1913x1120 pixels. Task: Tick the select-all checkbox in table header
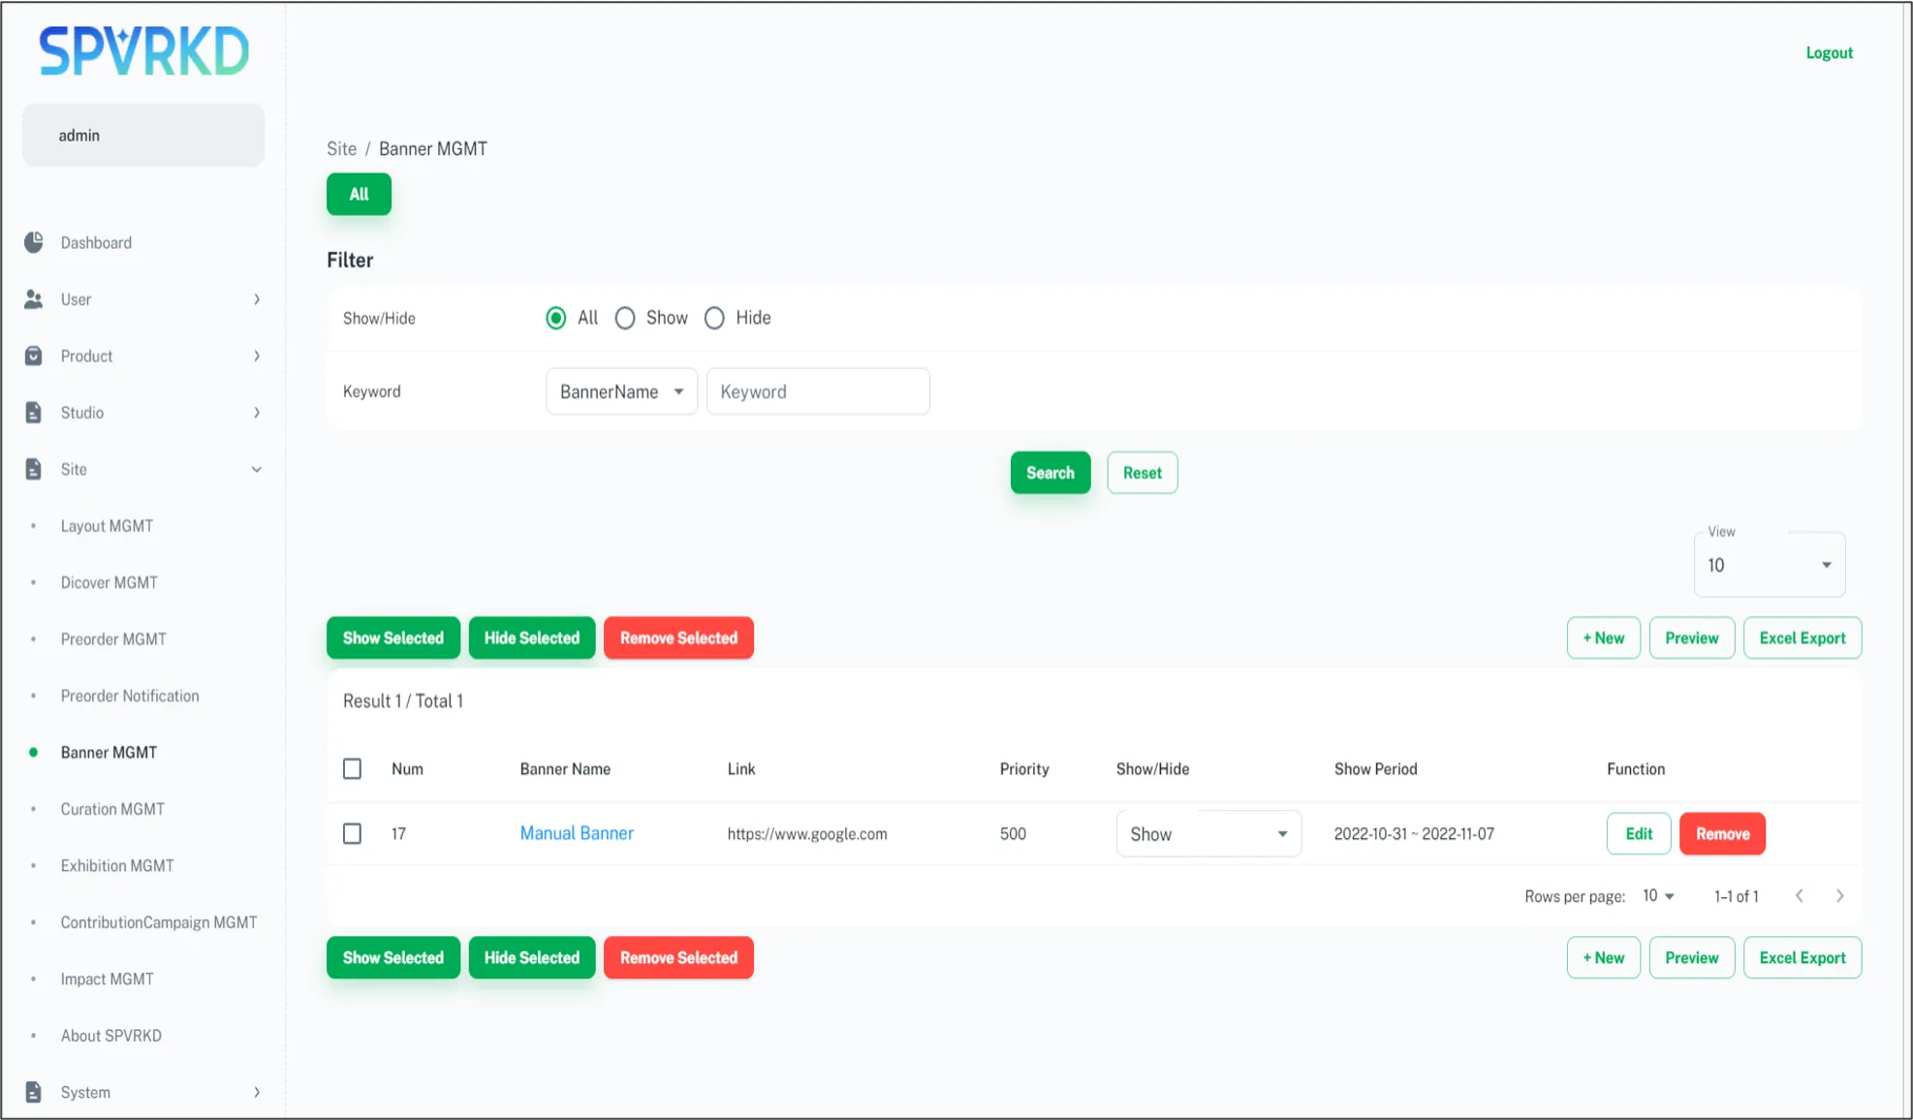click(353, 768)
